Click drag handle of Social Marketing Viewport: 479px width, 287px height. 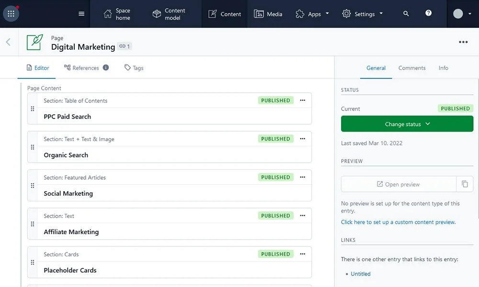(x=33, y=186)
